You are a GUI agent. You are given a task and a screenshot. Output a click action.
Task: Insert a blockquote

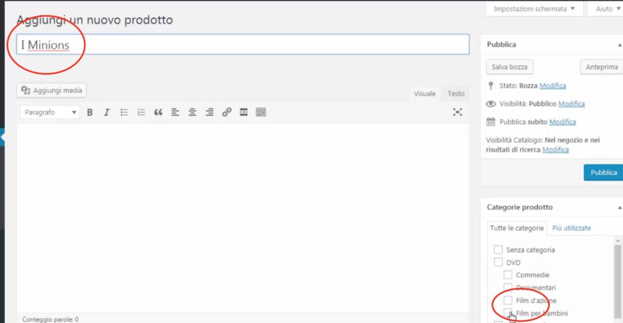click(158, 112)
